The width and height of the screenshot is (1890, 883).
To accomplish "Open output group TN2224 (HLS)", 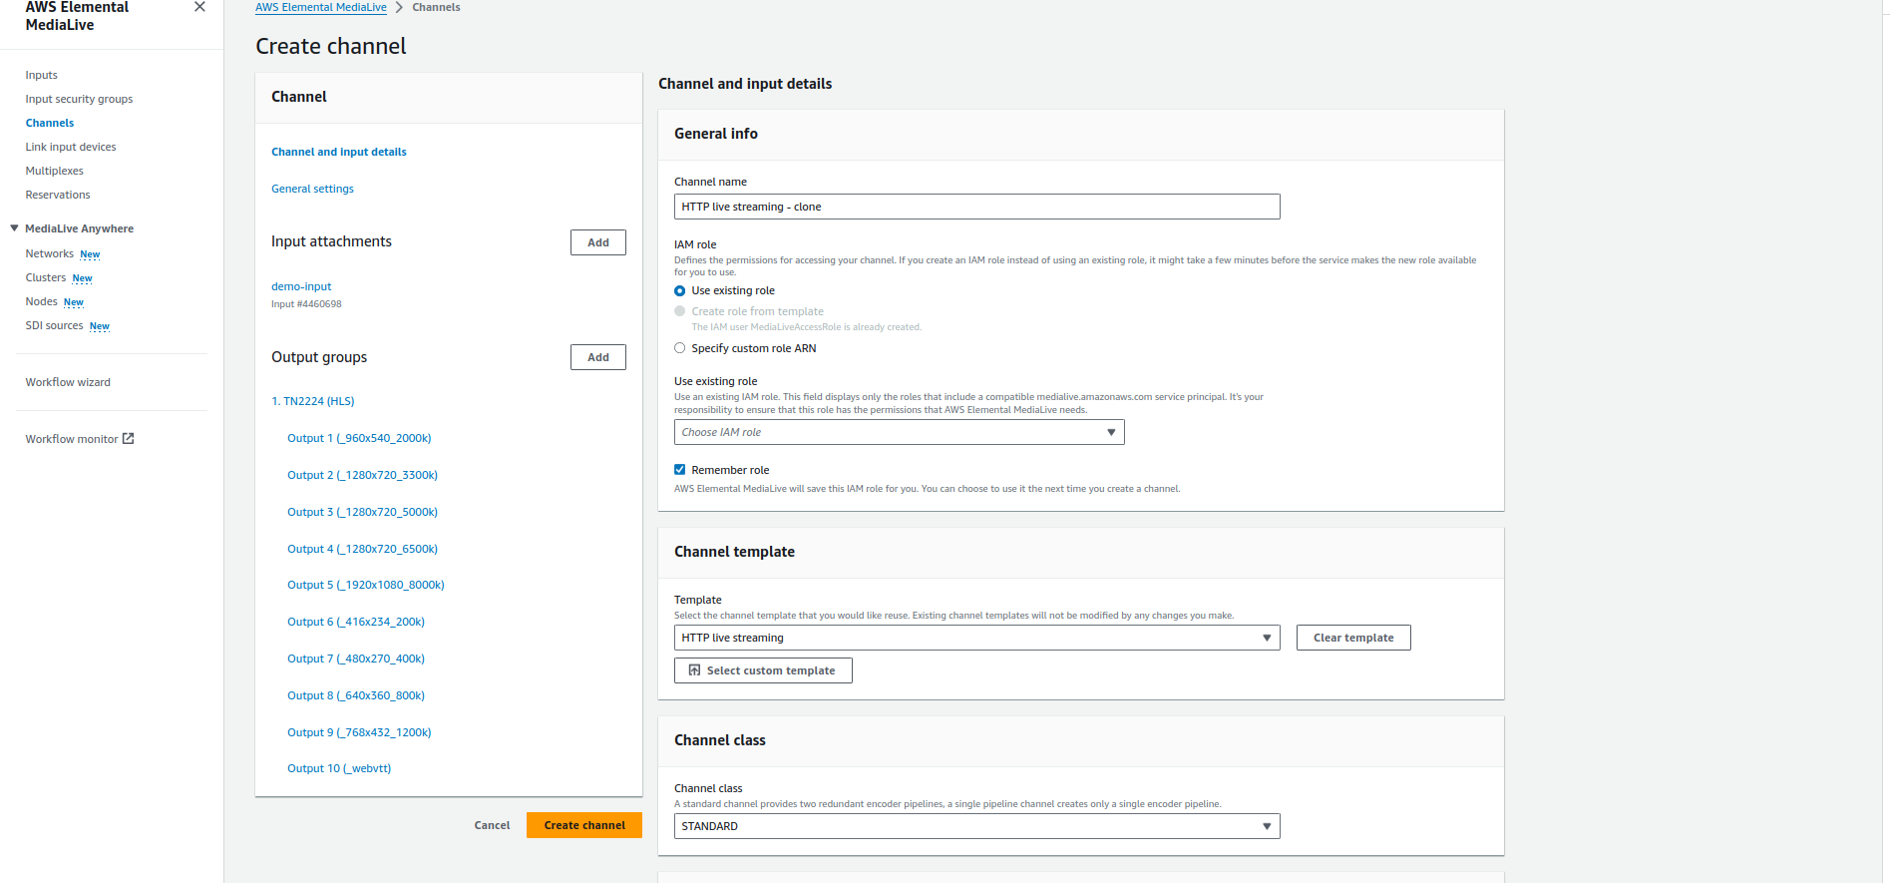I will [313, 401].
